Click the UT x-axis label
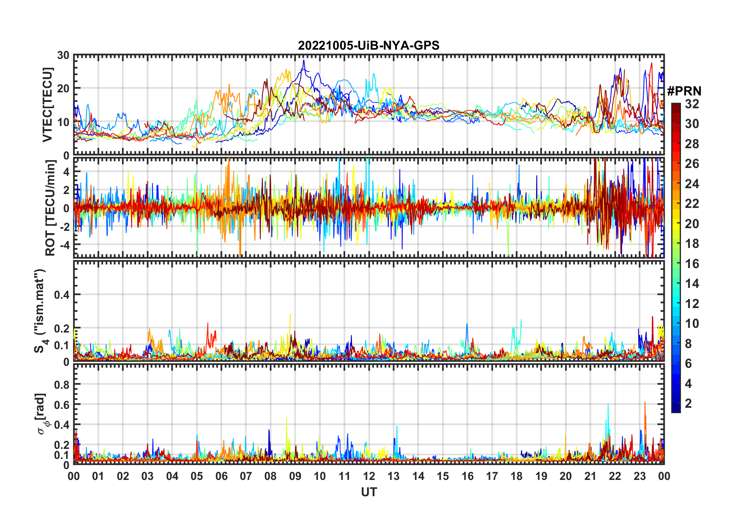 pyautogui.click(x=369, y=492)
